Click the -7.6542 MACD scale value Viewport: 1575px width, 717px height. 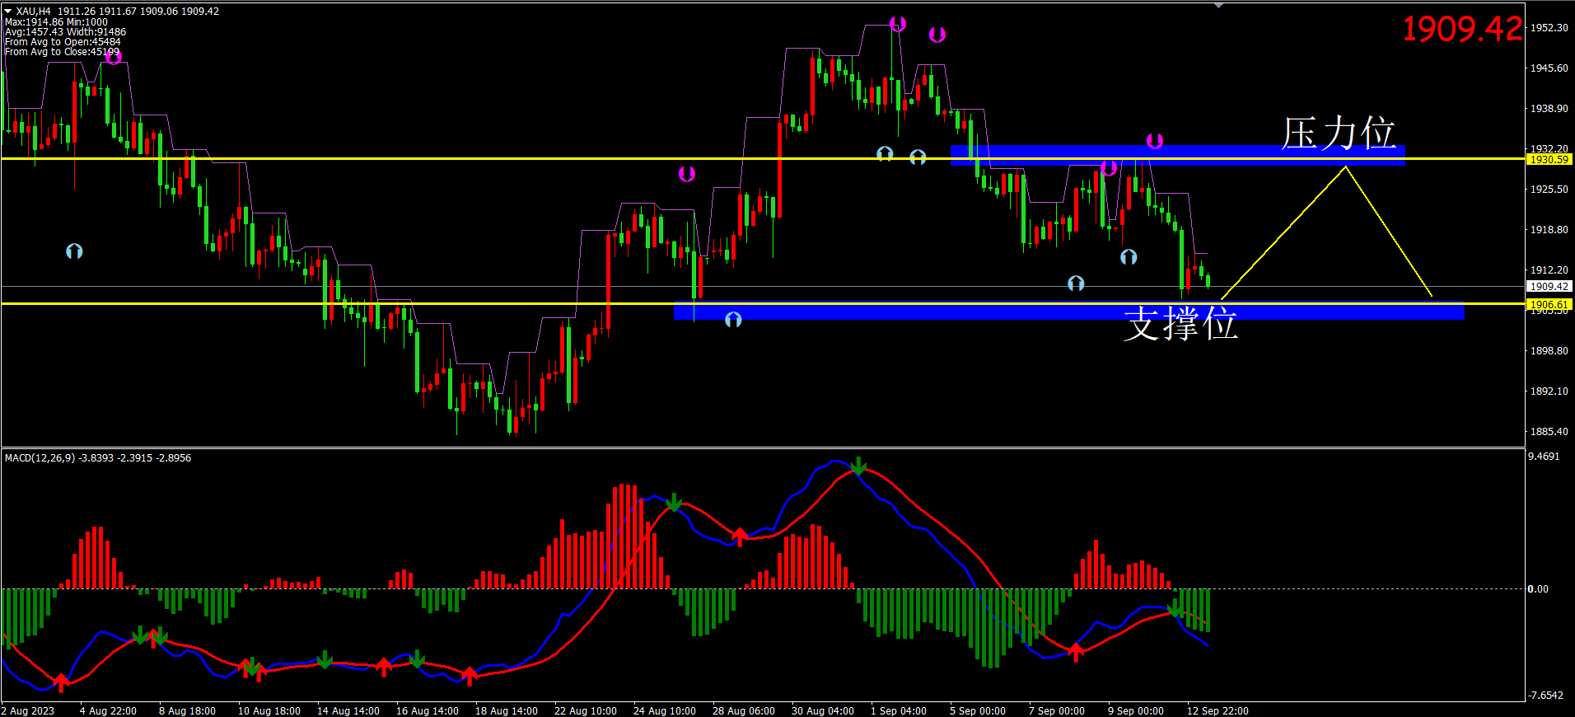(1546, 695)
